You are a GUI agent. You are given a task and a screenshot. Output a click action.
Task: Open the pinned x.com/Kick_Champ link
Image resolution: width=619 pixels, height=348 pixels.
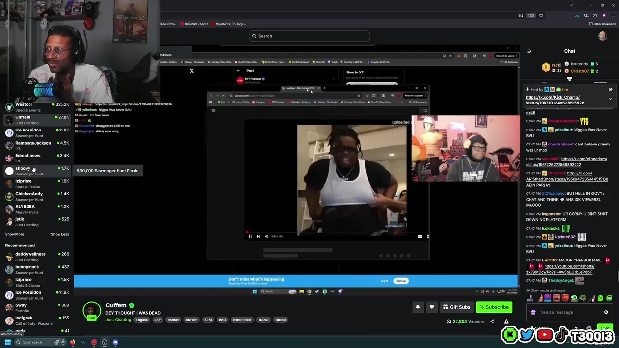click(x=555, y=100)
